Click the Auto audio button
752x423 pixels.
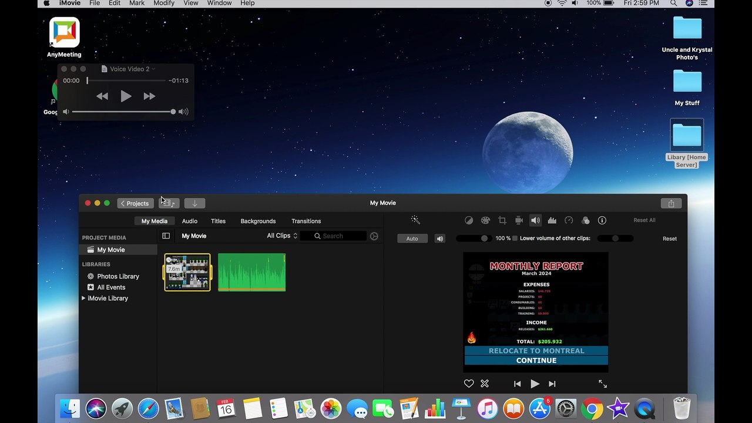[412, 239]
